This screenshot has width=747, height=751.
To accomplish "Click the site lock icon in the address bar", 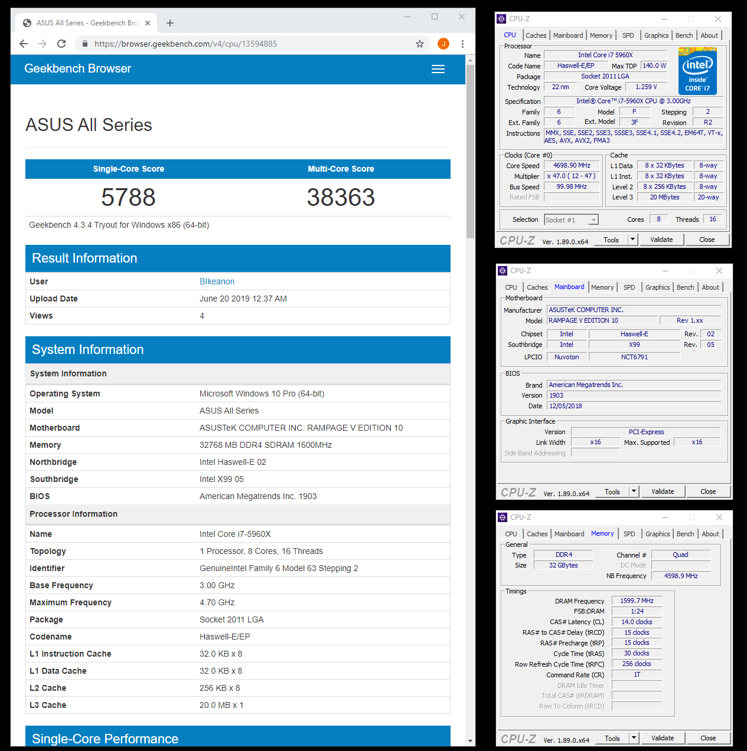I will tap(85, 44).
